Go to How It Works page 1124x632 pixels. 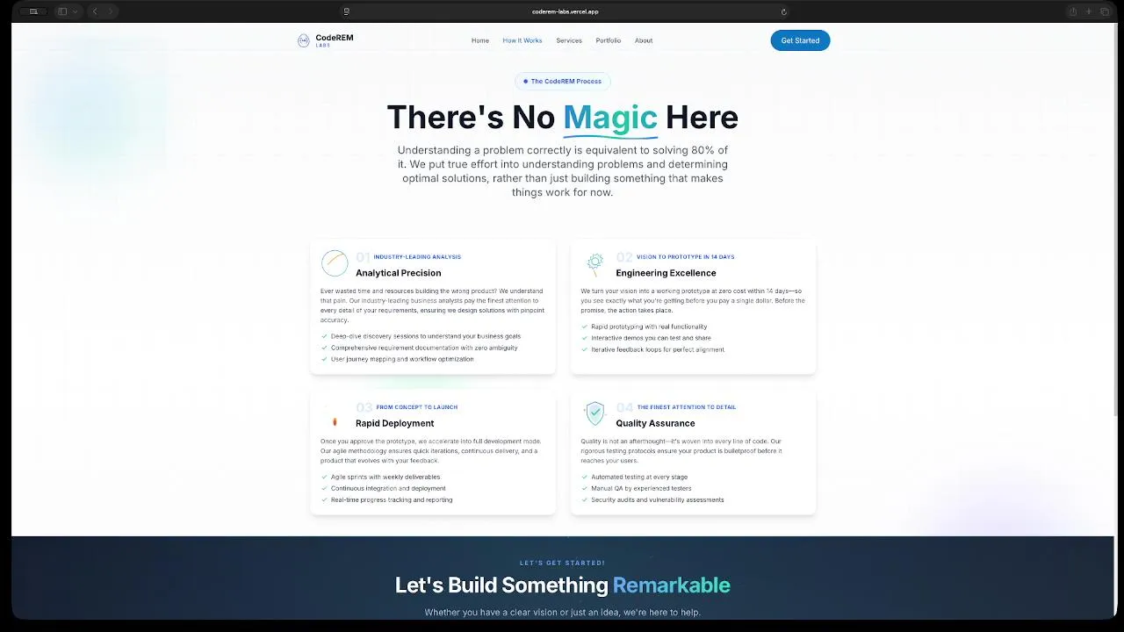[x=522, y=40]
